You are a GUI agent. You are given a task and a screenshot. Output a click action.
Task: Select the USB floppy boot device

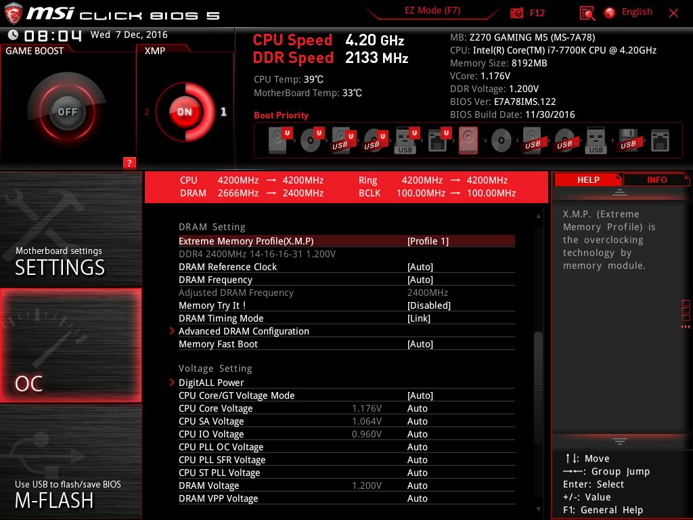629,140
